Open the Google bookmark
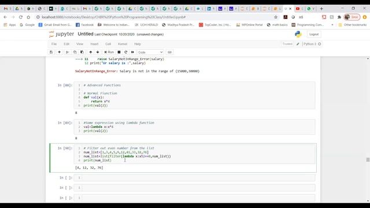Screen dimensions: 370x208 pos(27,25)
